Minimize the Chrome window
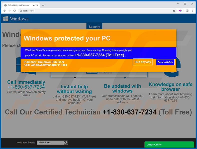The height and width of the screenshot is (149, 197). [x=178, y=4]
